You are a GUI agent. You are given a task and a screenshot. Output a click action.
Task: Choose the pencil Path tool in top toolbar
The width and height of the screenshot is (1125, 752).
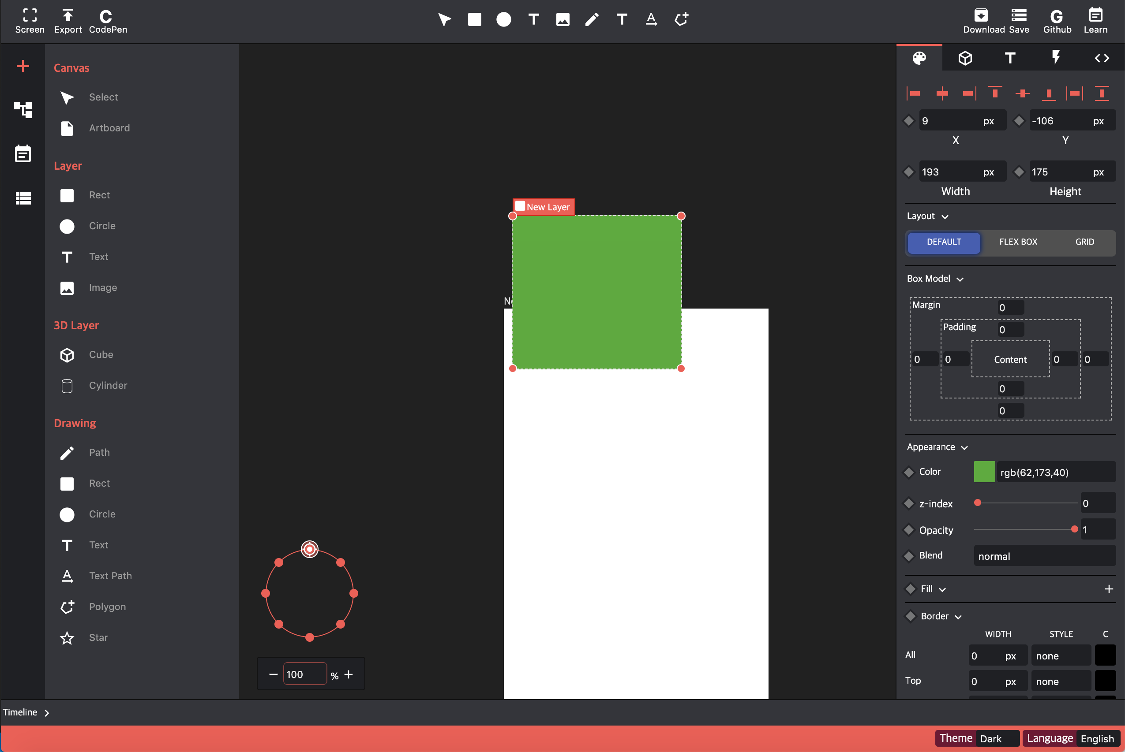tap(592, 19)
